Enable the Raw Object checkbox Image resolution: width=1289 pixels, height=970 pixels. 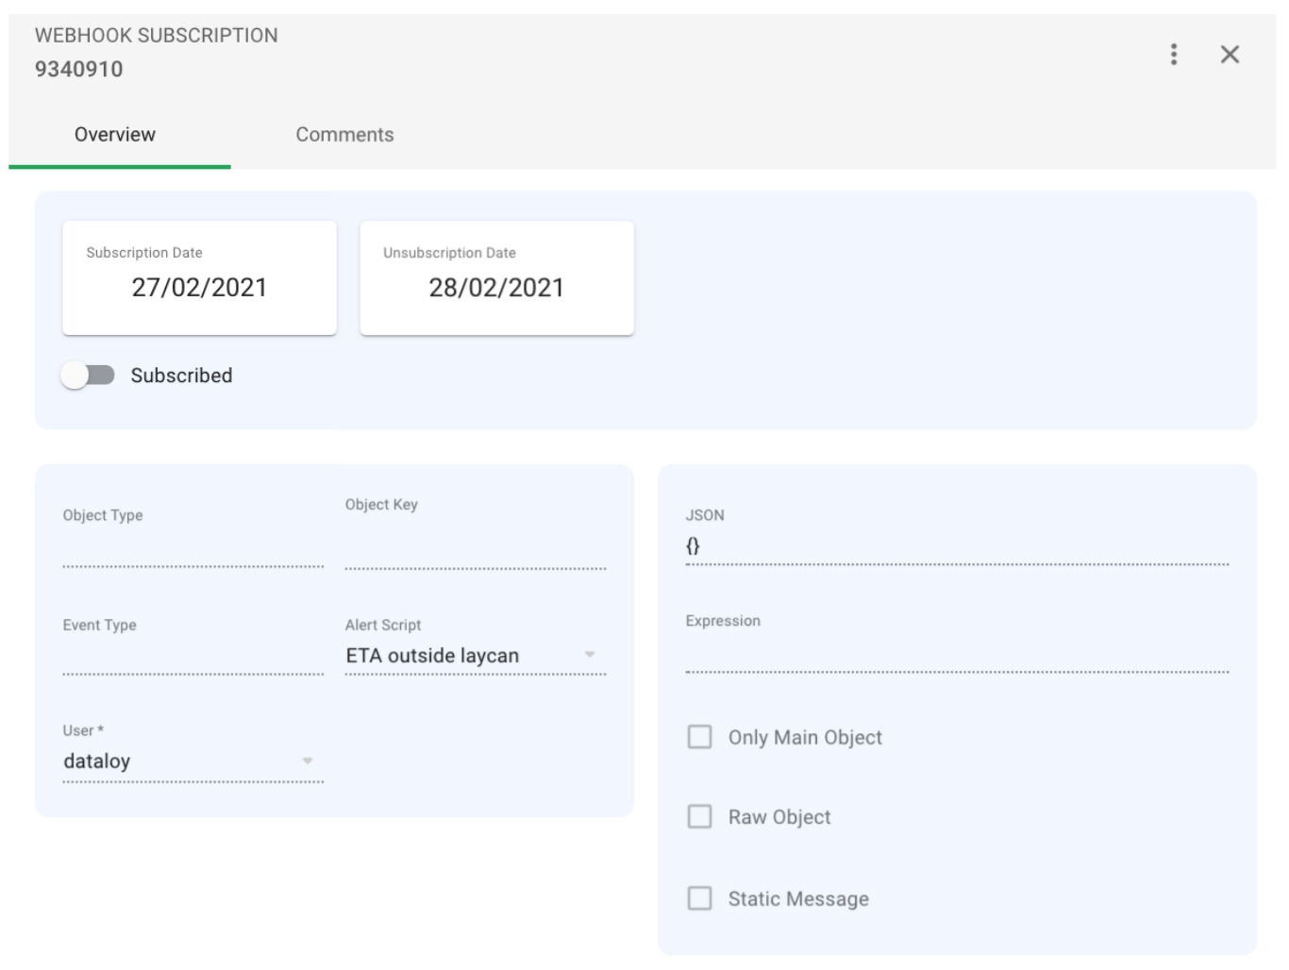coord(699,817)
